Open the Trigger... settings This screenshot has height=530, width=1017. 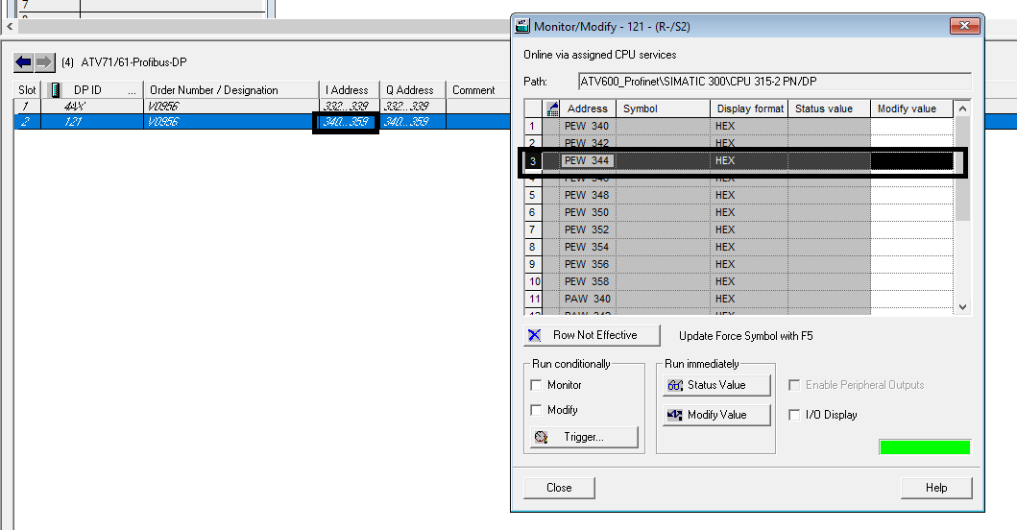[x=585, y=437]
